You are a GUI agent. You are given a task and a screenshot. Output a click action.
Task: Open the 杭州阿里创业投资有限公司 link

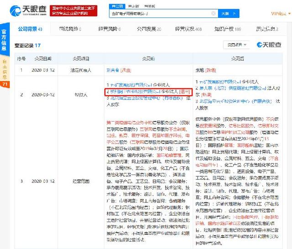135,91
